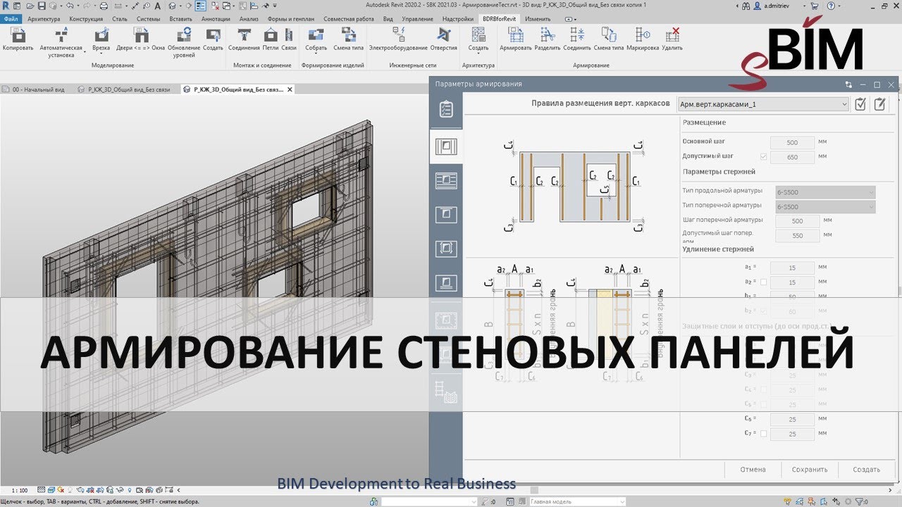
Task: Switch to the Конструкция ribbon tab
Action: [86, 19]
